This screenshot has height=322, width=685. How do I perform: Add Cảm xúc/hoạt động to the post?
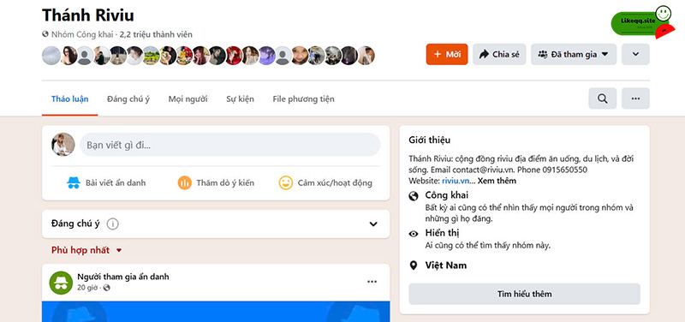click(x=325, y=182)
